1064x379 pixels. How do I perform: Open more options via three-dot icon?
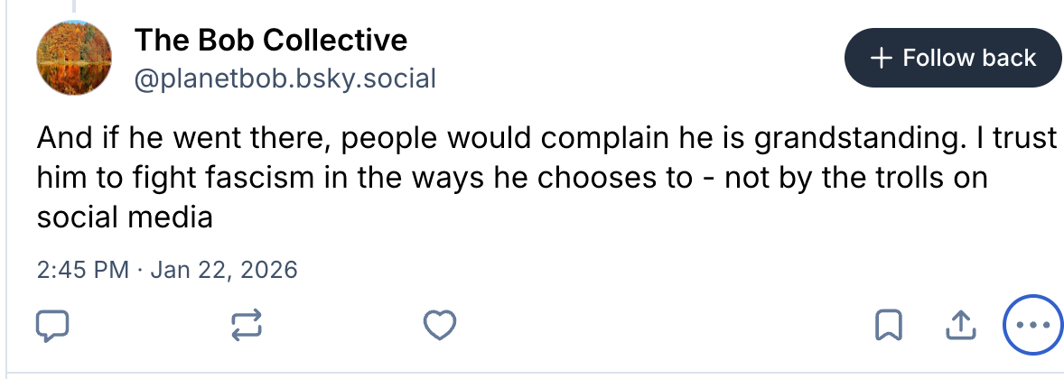(x=1031, y=325)
